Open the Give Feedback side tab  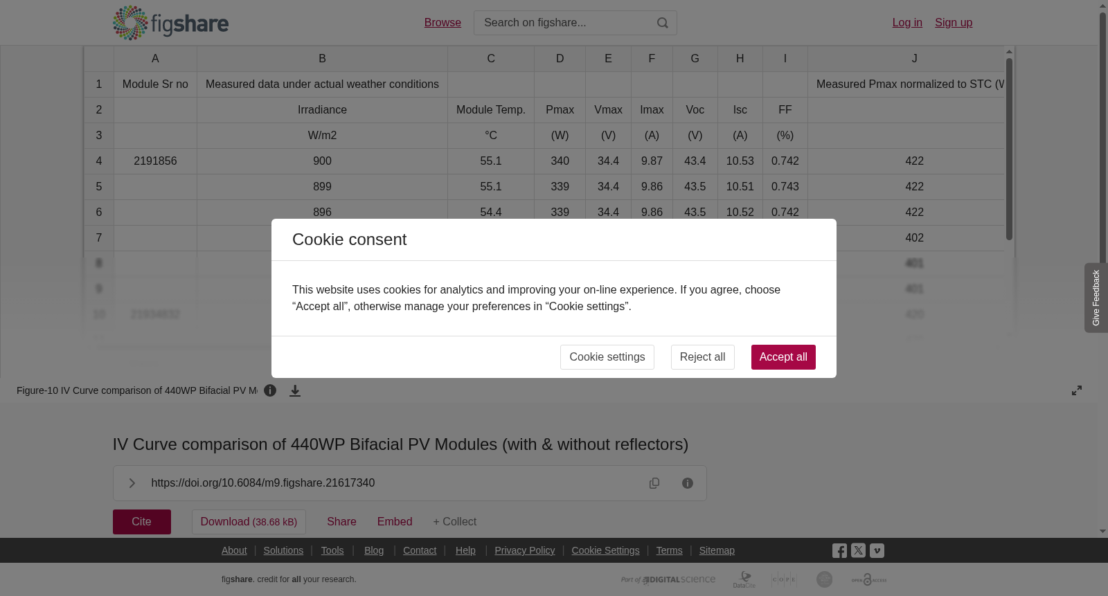(1096, 298)
